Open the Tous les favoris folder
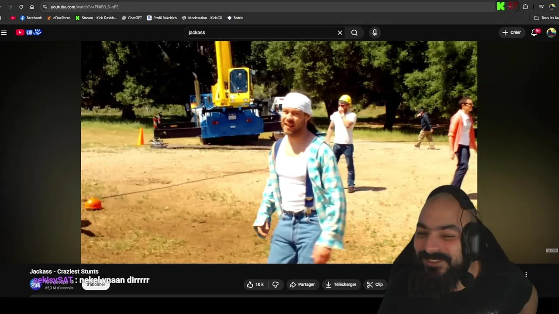The image size is (559, 314). [x=546, y=18]
